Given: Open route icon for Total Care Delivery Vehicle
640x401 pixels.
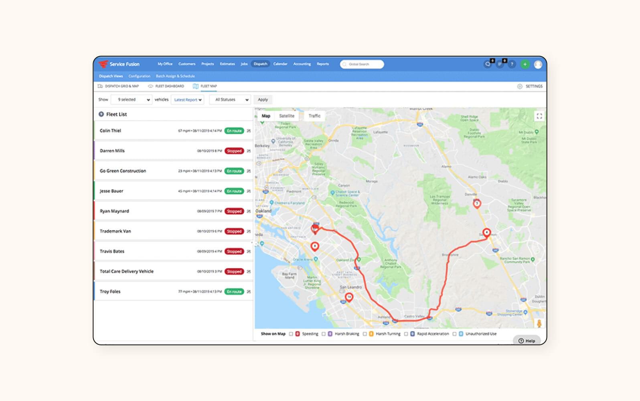Looking at the screenshot, I should coord(249,271).
